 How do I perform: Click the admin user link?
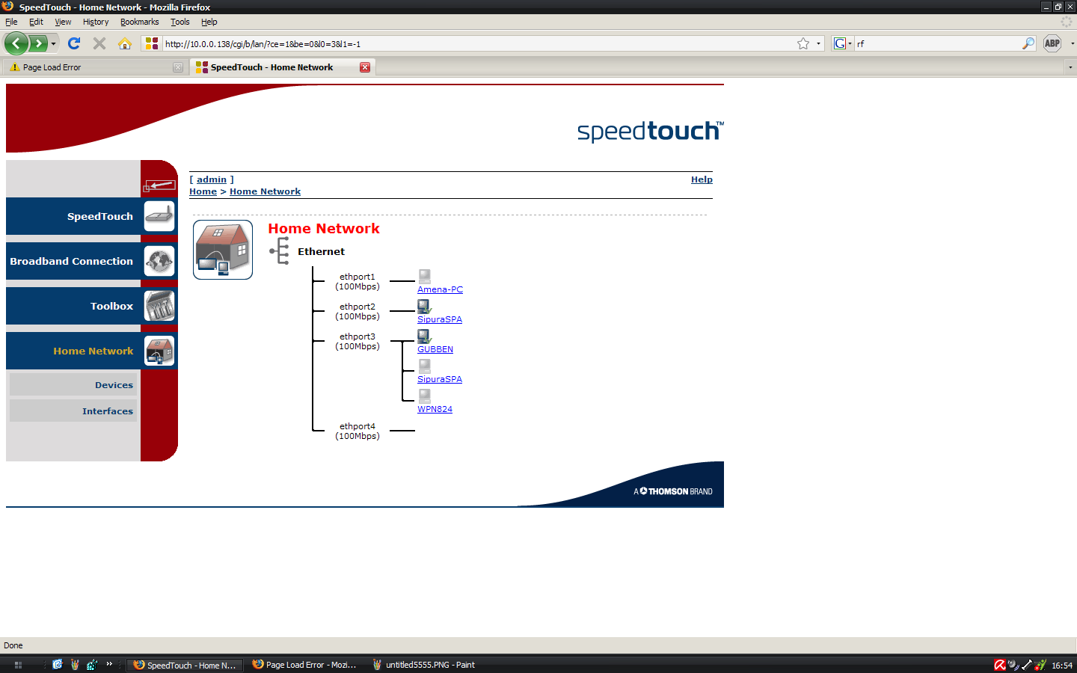point(212,179)
